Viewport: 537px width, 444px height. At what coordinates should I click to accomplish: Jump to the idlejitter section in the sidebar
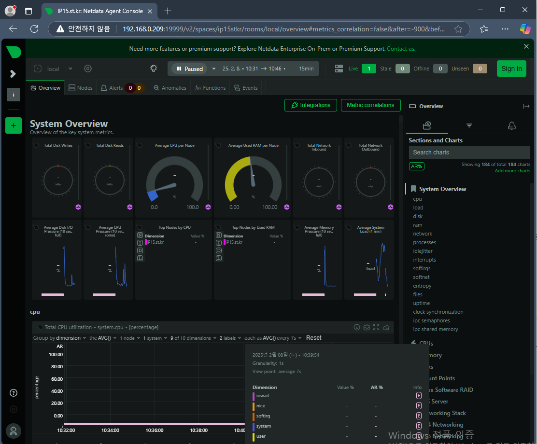[x=423, y=251]
